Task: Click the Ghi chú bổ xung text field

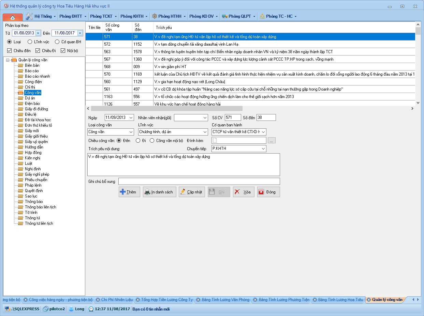Action: [199, 181]
